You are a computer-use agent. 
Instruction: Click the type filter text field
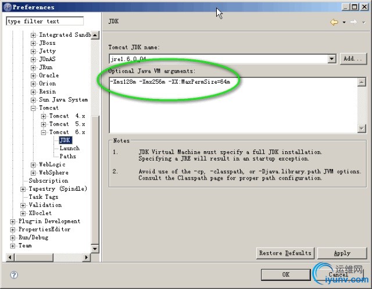45,21
